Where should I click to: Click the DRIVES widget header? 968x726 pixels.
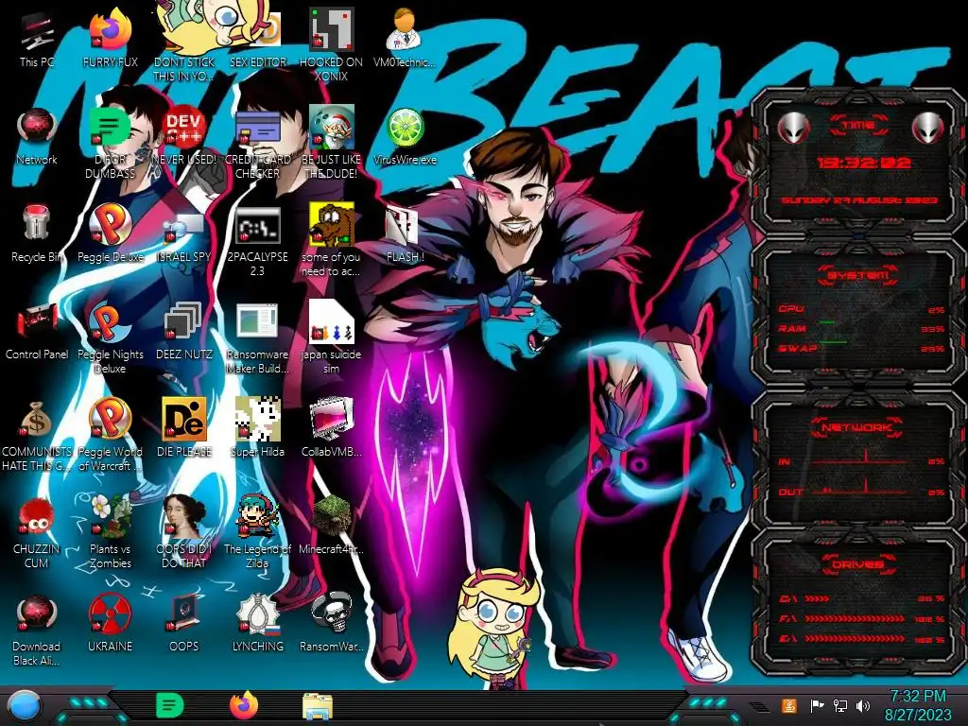857,564
